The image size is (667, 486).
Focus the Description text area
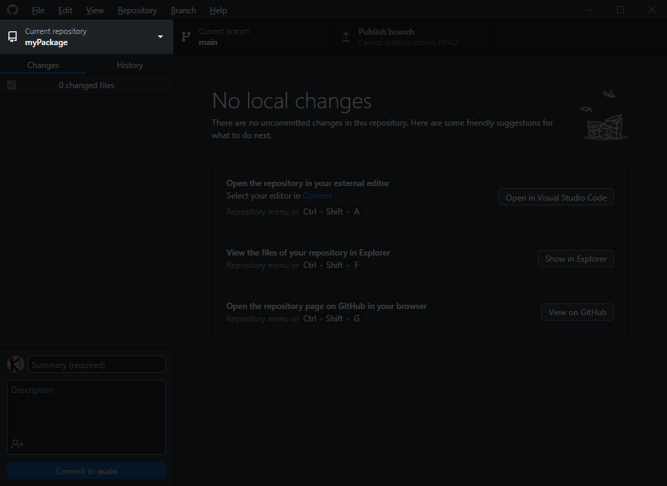point(86,417)
